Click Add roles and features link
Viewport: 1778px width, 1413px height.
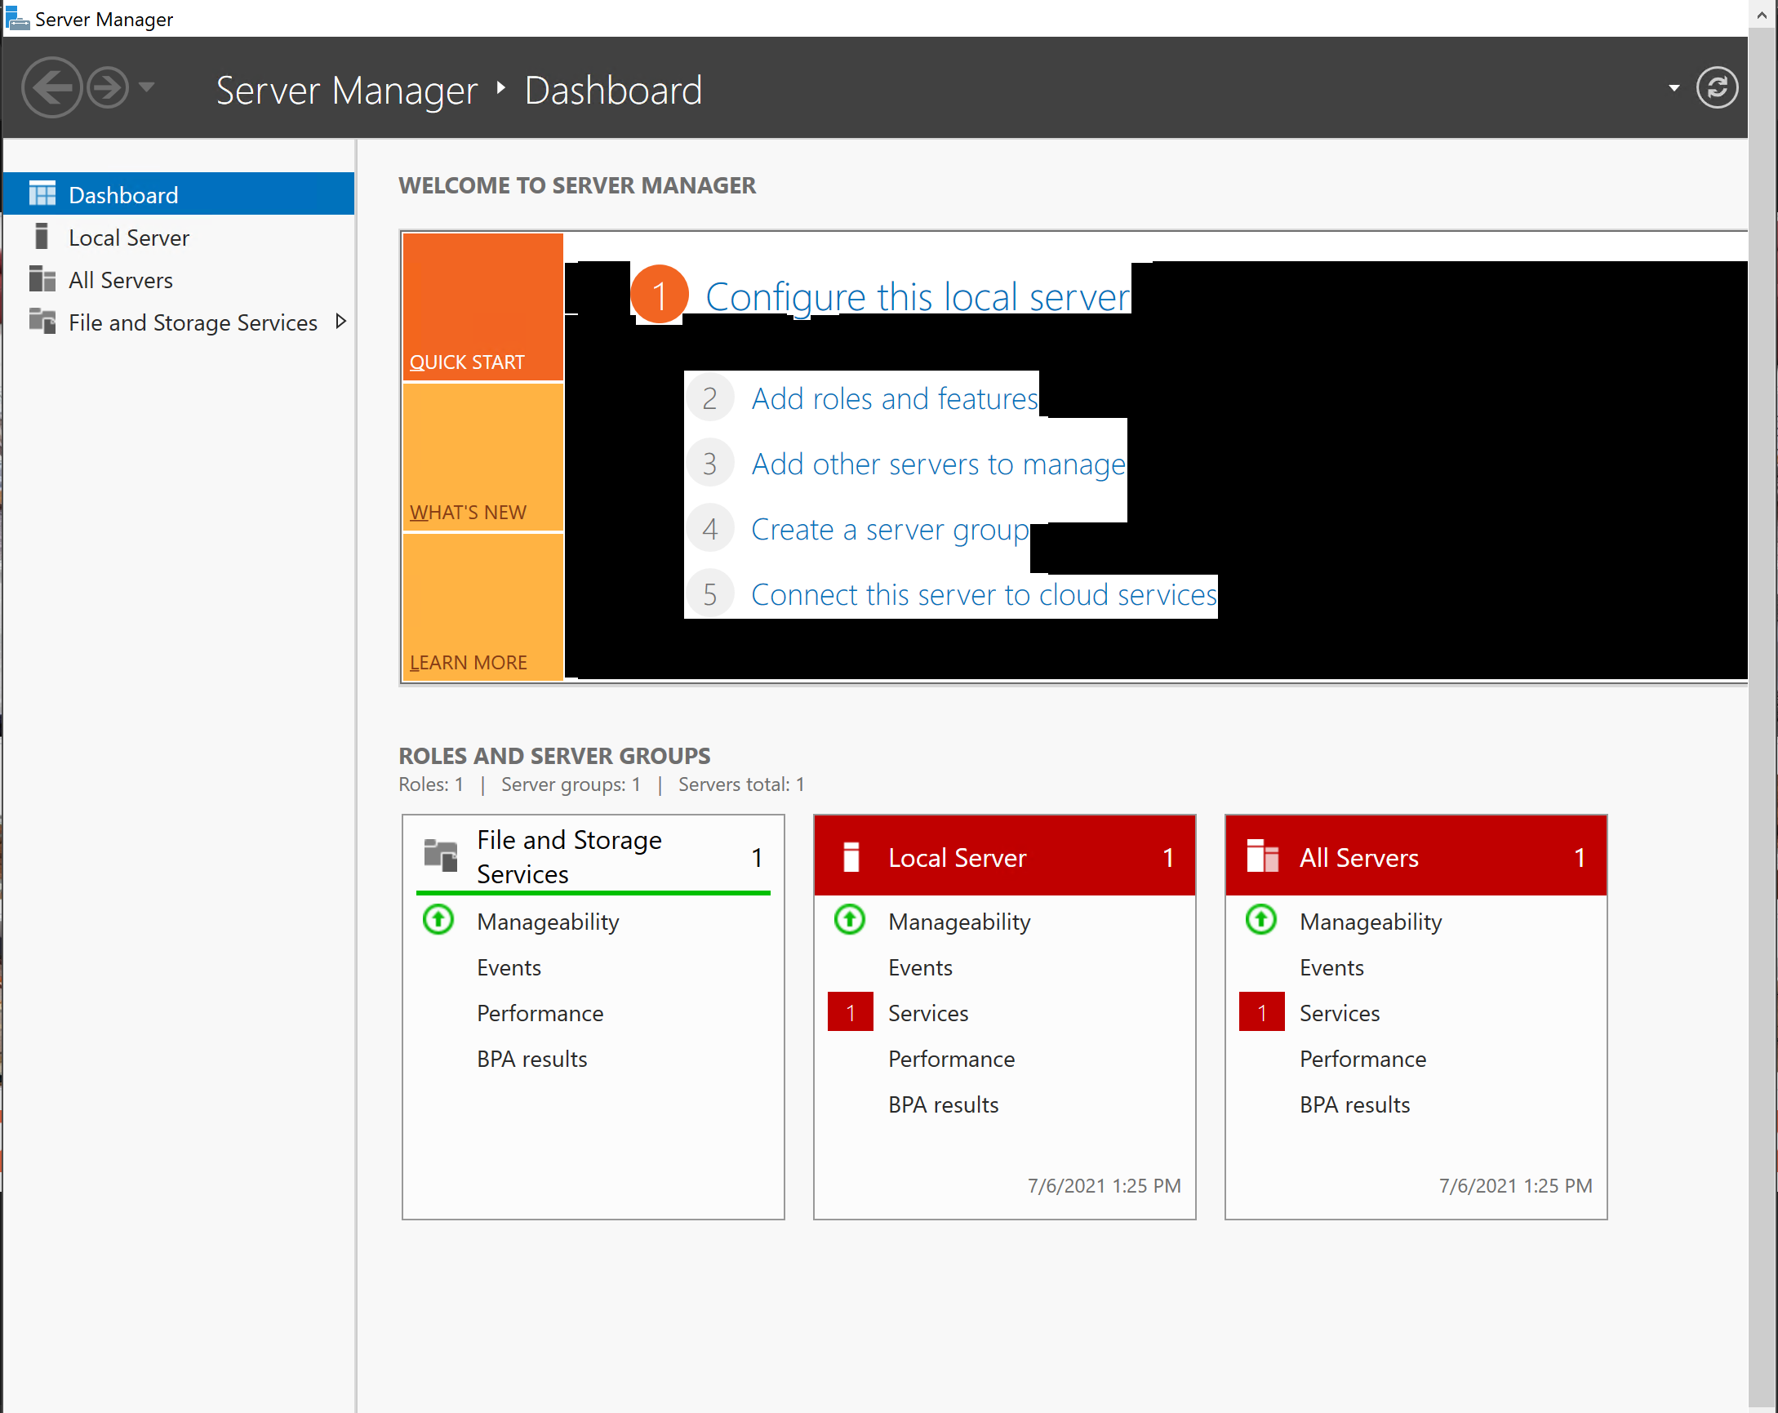point(894,398)
